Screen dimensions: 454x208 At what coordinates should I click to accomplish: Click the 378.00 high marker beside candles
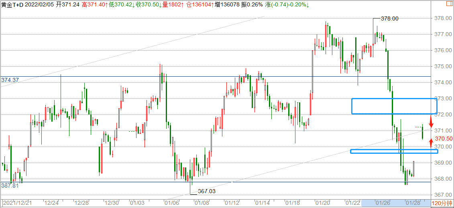[389, 18]
